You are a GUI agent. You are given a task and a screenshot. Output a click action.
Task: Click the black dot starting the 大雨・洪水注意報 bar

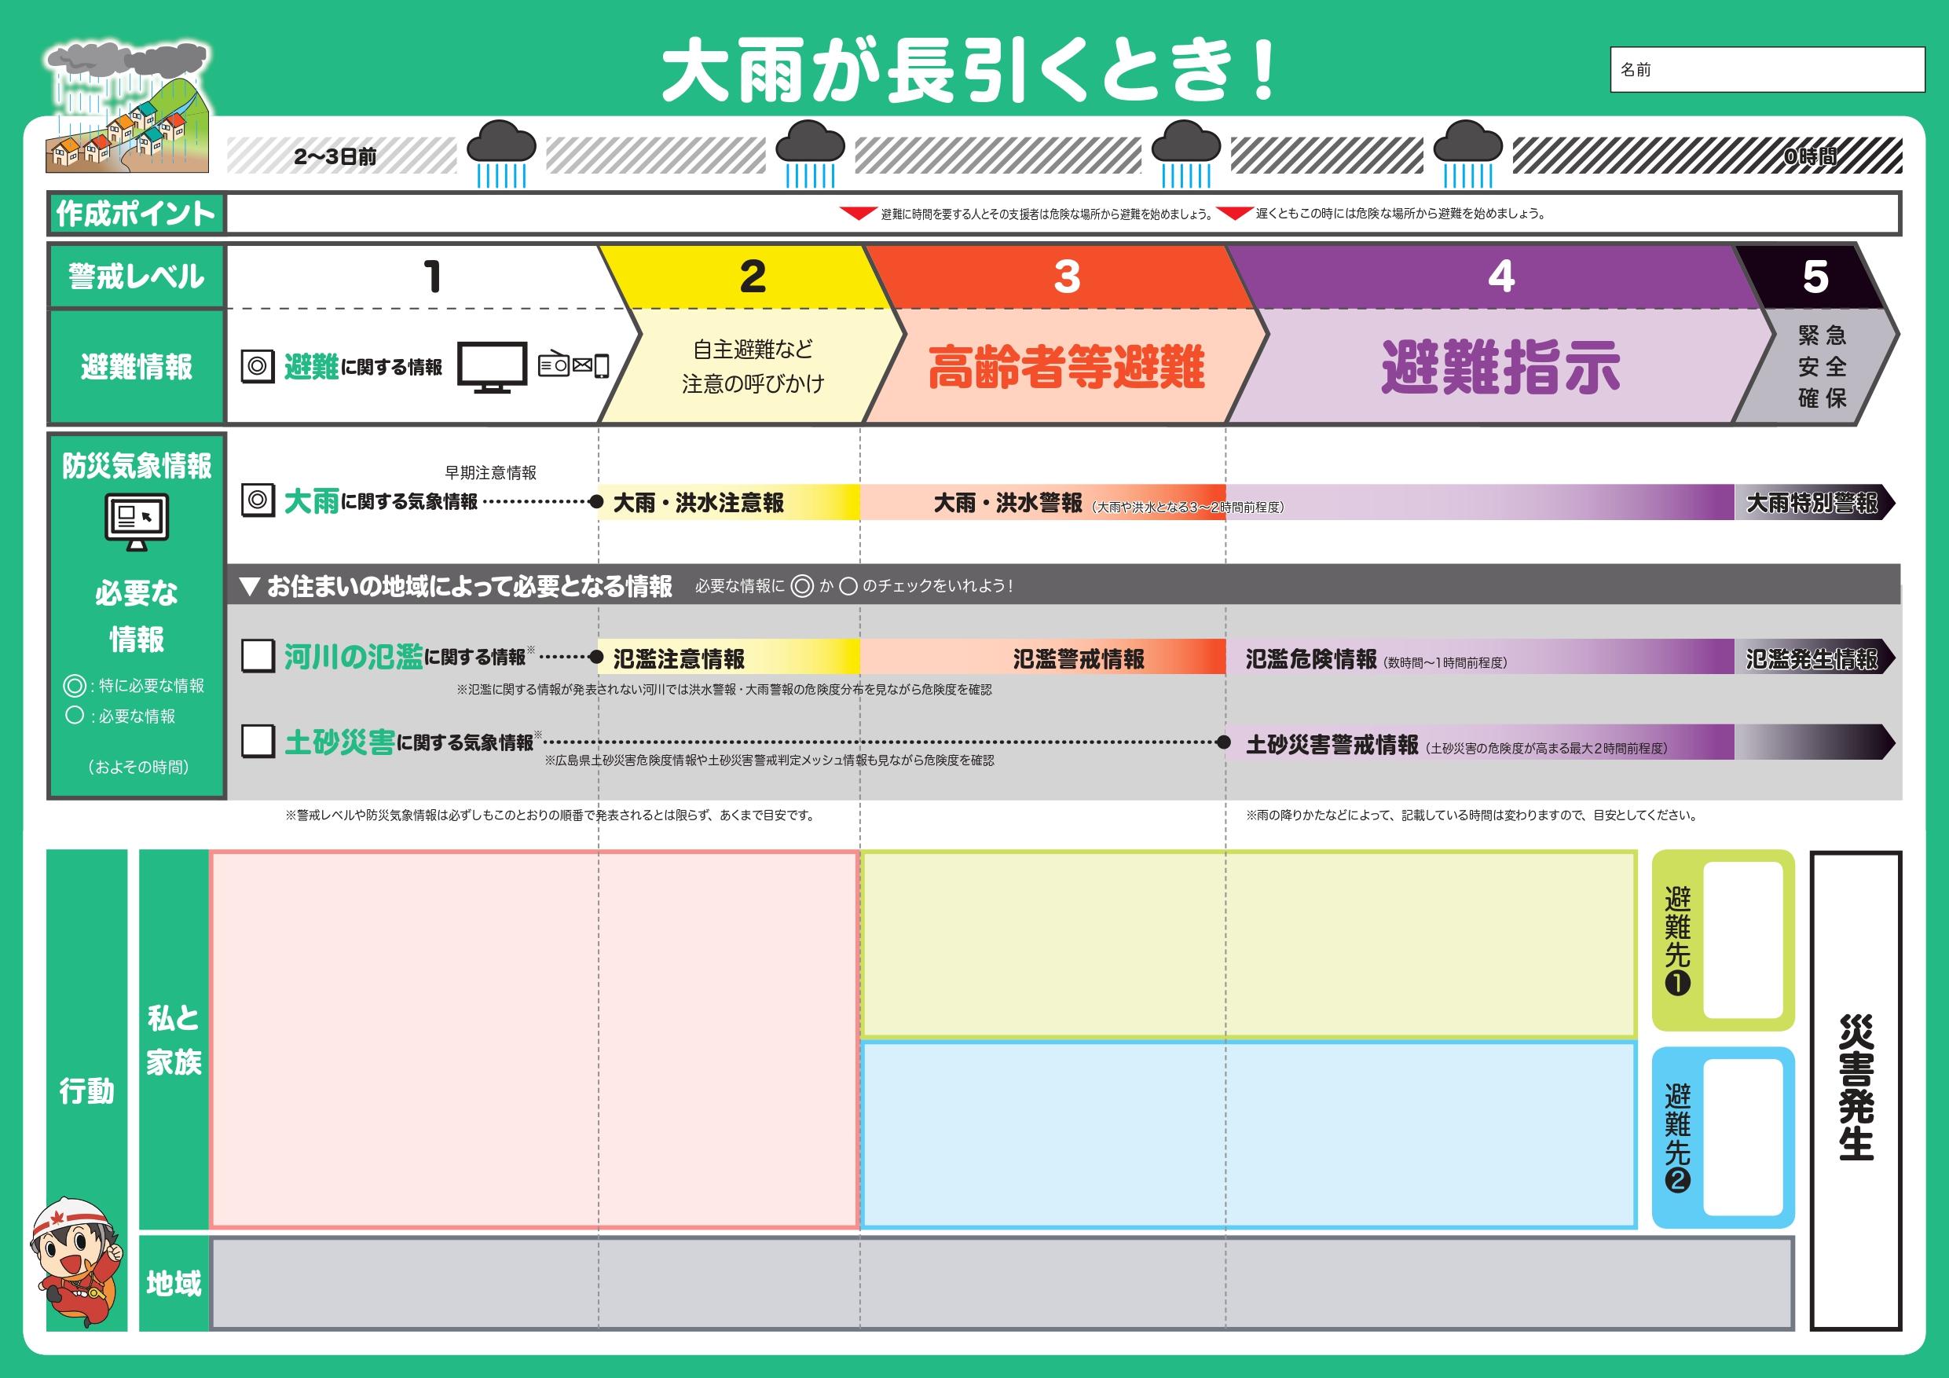597,502
